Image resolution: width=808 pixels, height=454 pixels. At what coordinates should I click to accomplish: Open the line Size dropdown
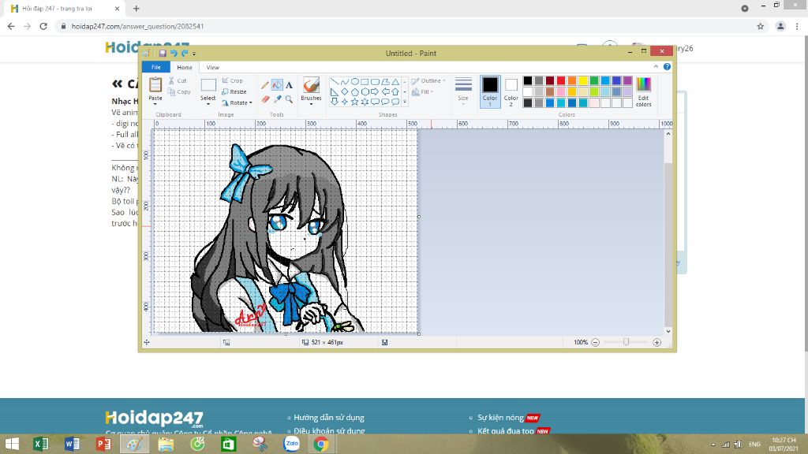[x=463, y=91]
